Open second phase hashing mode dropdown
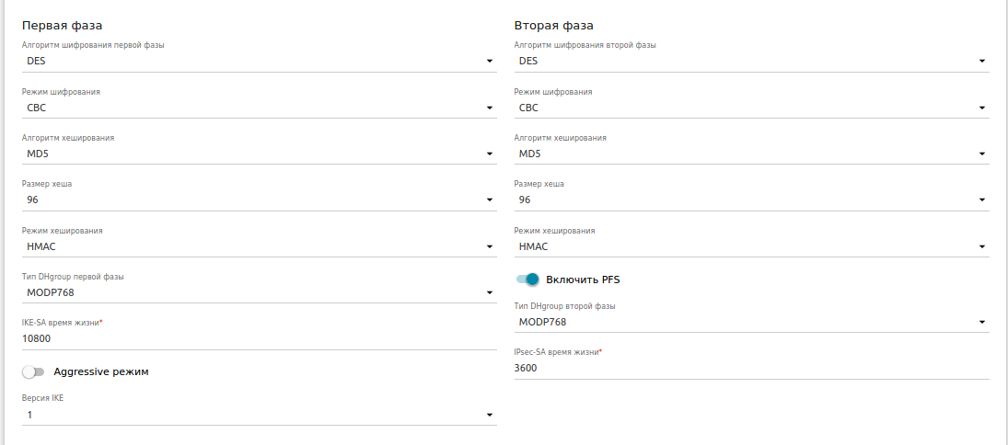Image resolution: width=1008 pixels, height=445 pixels. click(750, 246)
